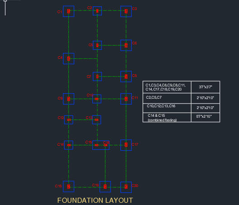Viewport: 239px width, 205px height.
Task: Select the combined C15 C16 footing rectangle
Action: tap(101, 145)
